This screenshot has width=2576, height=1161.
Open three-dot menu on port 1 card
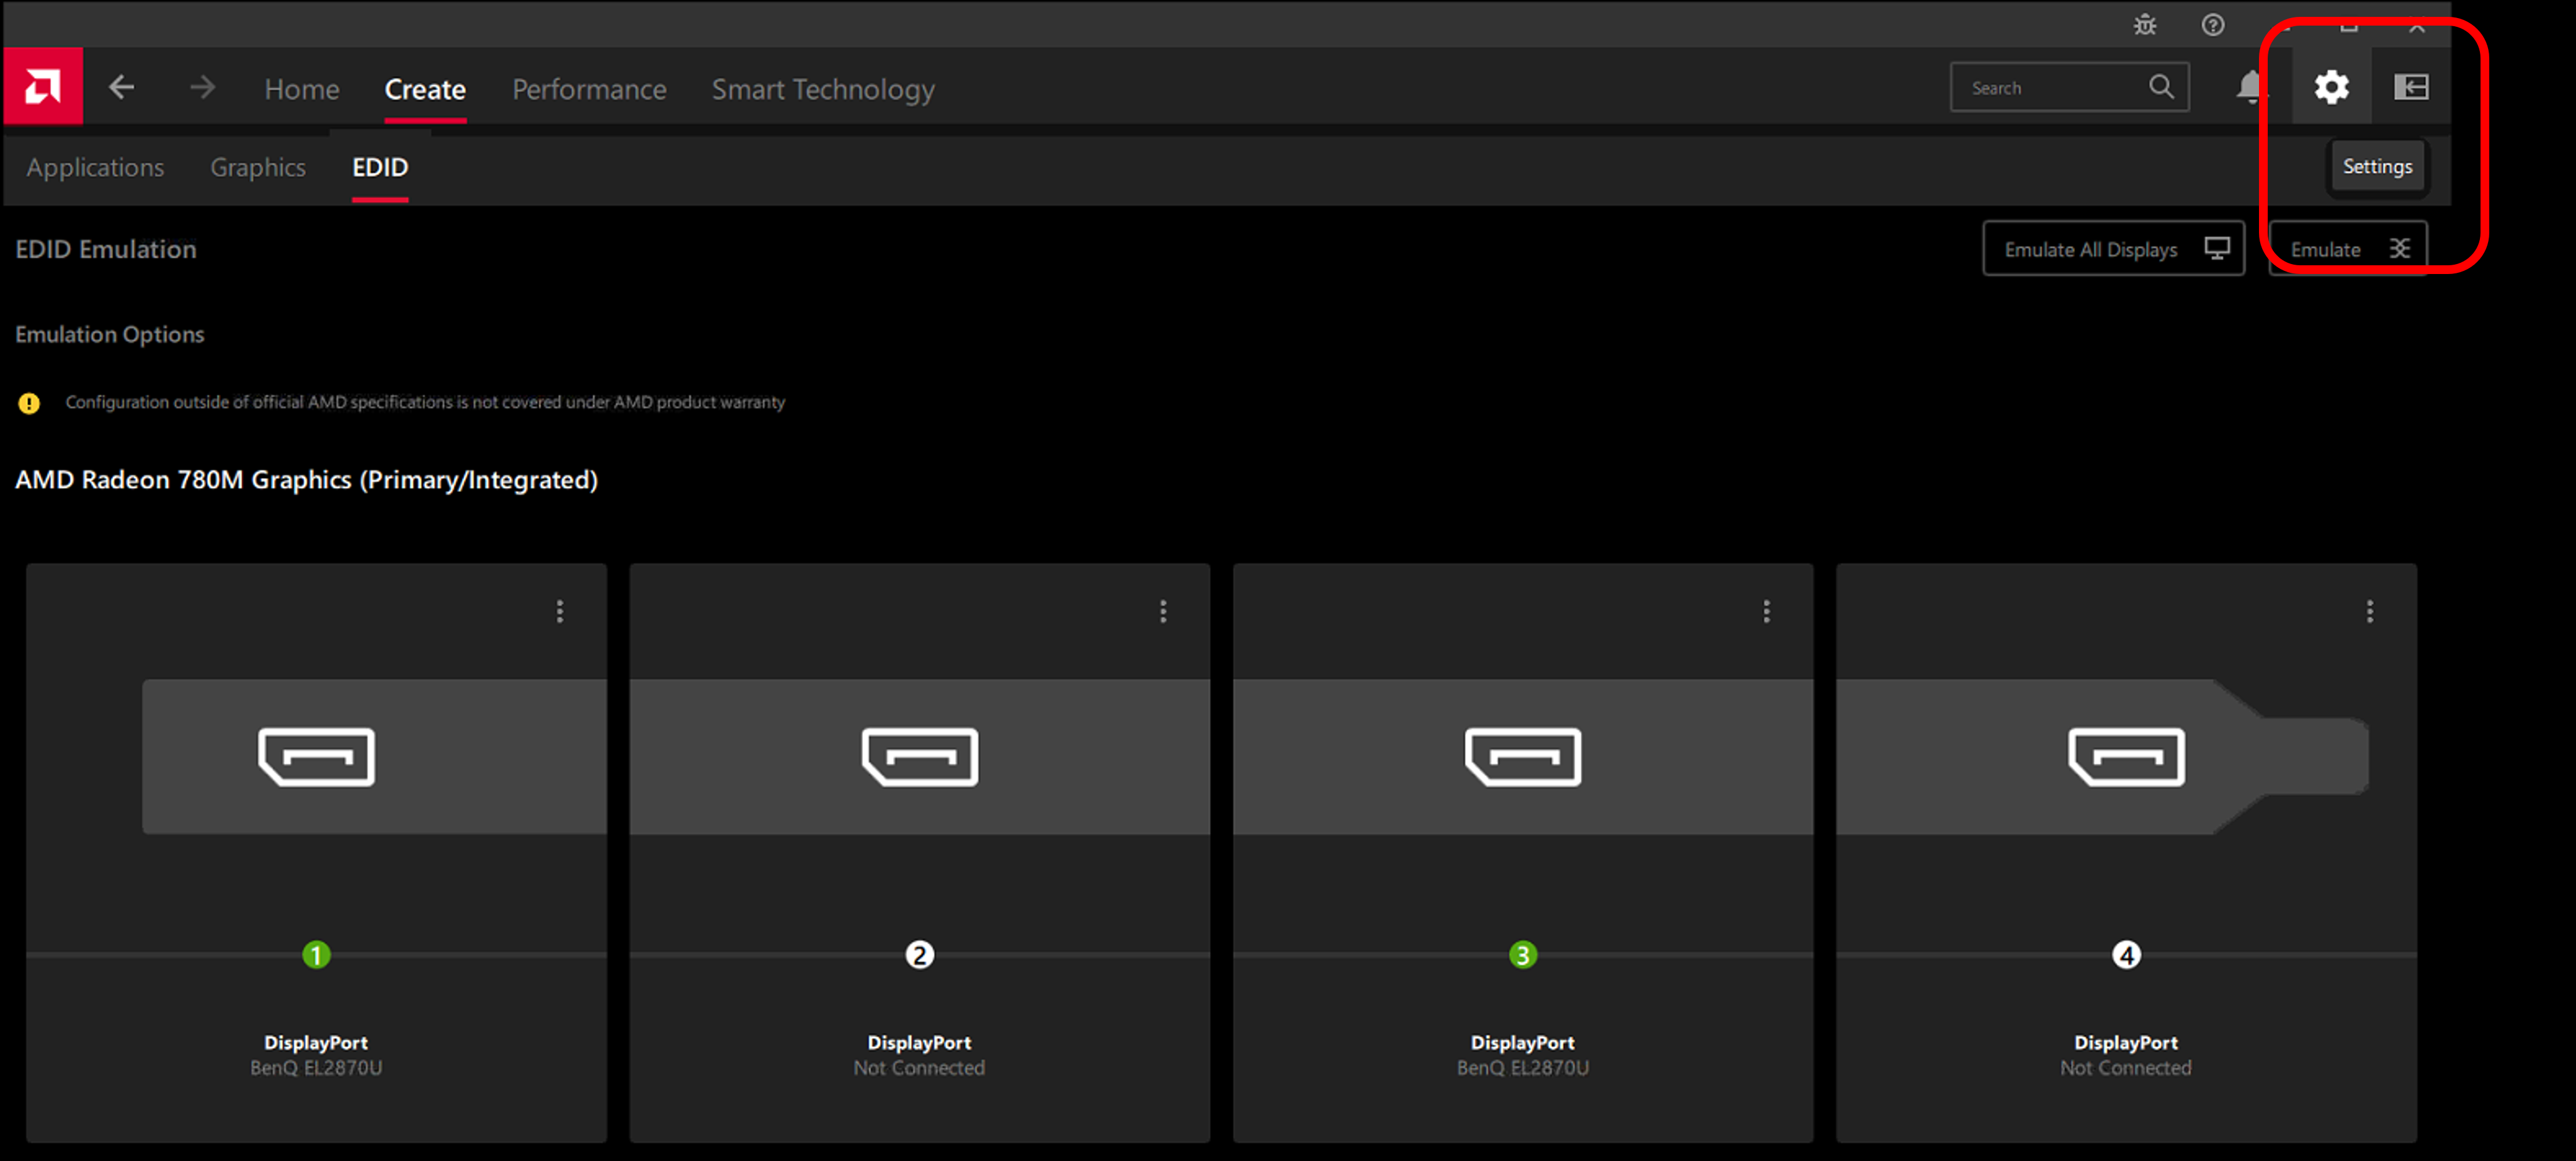(560, 611)
